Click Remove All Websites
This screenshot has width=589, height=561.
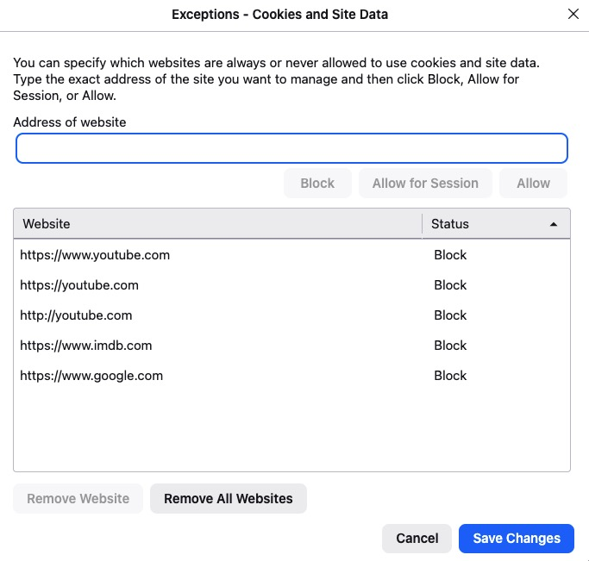click(229, 498)
